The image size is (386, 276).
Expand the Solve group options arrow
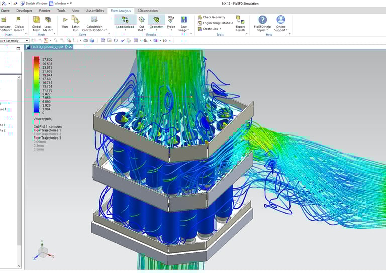click(109, 34)
